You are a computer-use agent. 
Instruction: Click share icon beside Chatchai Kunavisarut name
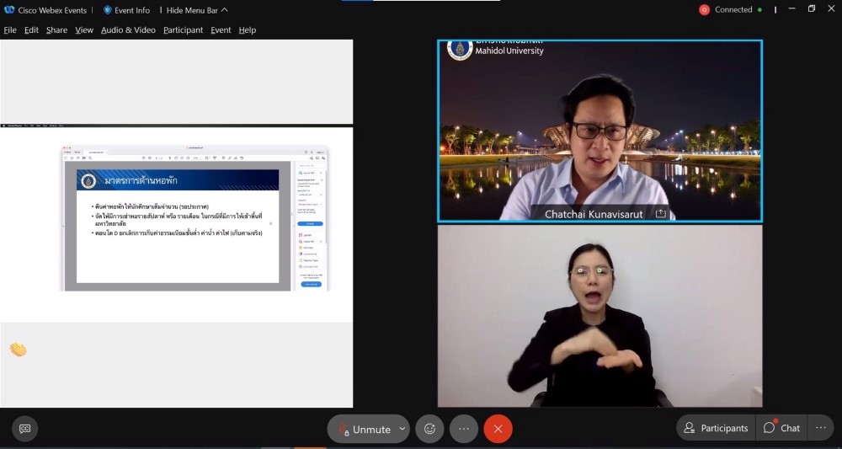[x=661, y=214]
